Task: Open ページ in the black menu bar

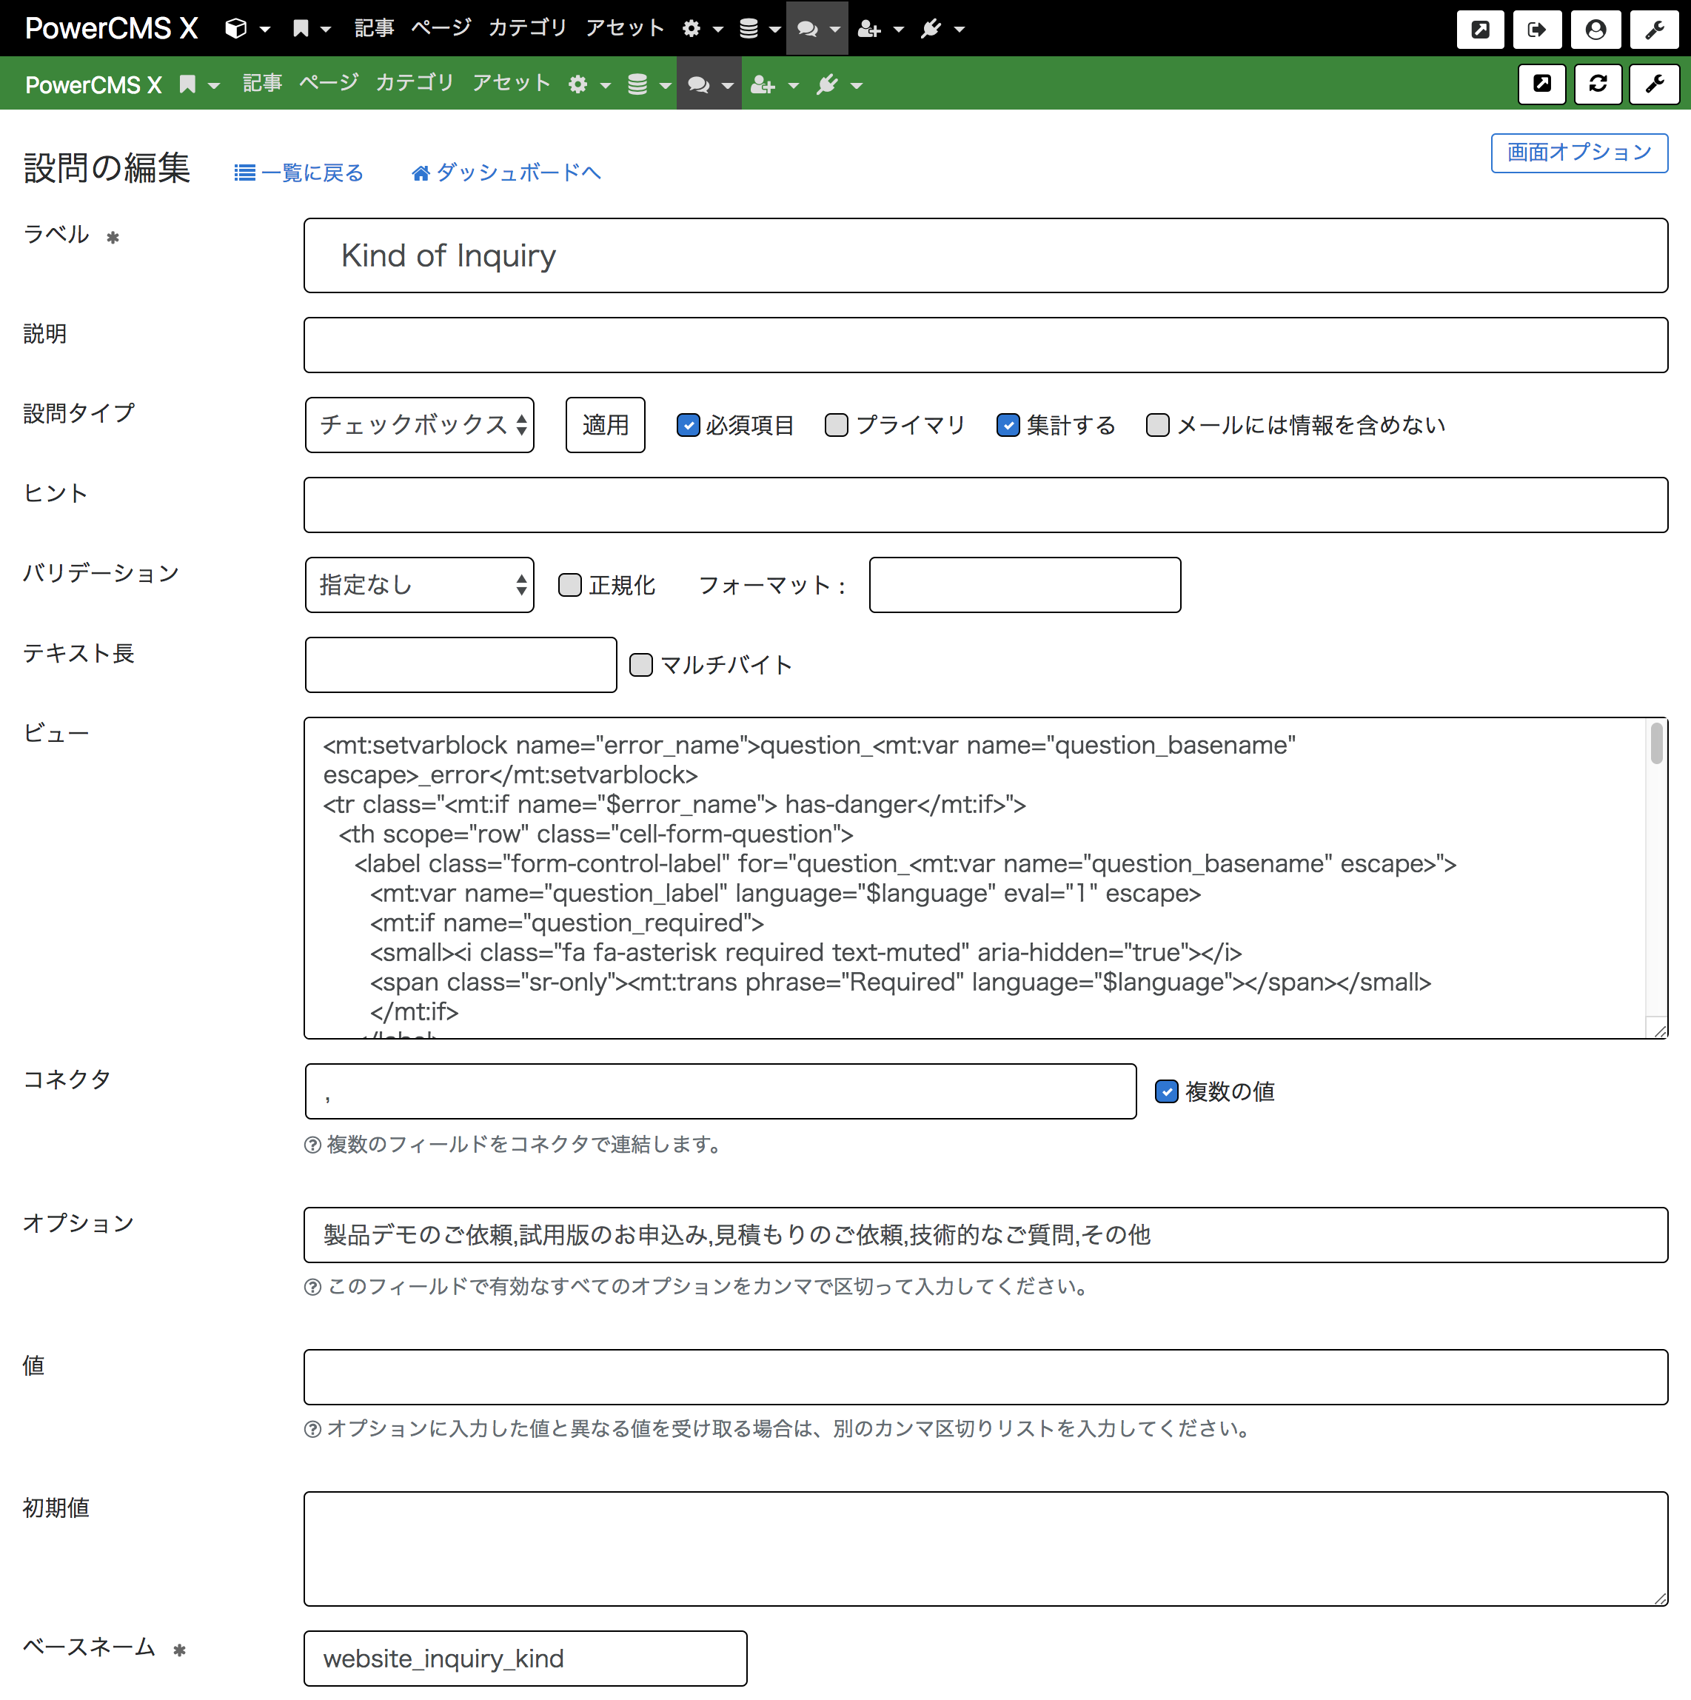Action: click(x=442, y=28)
